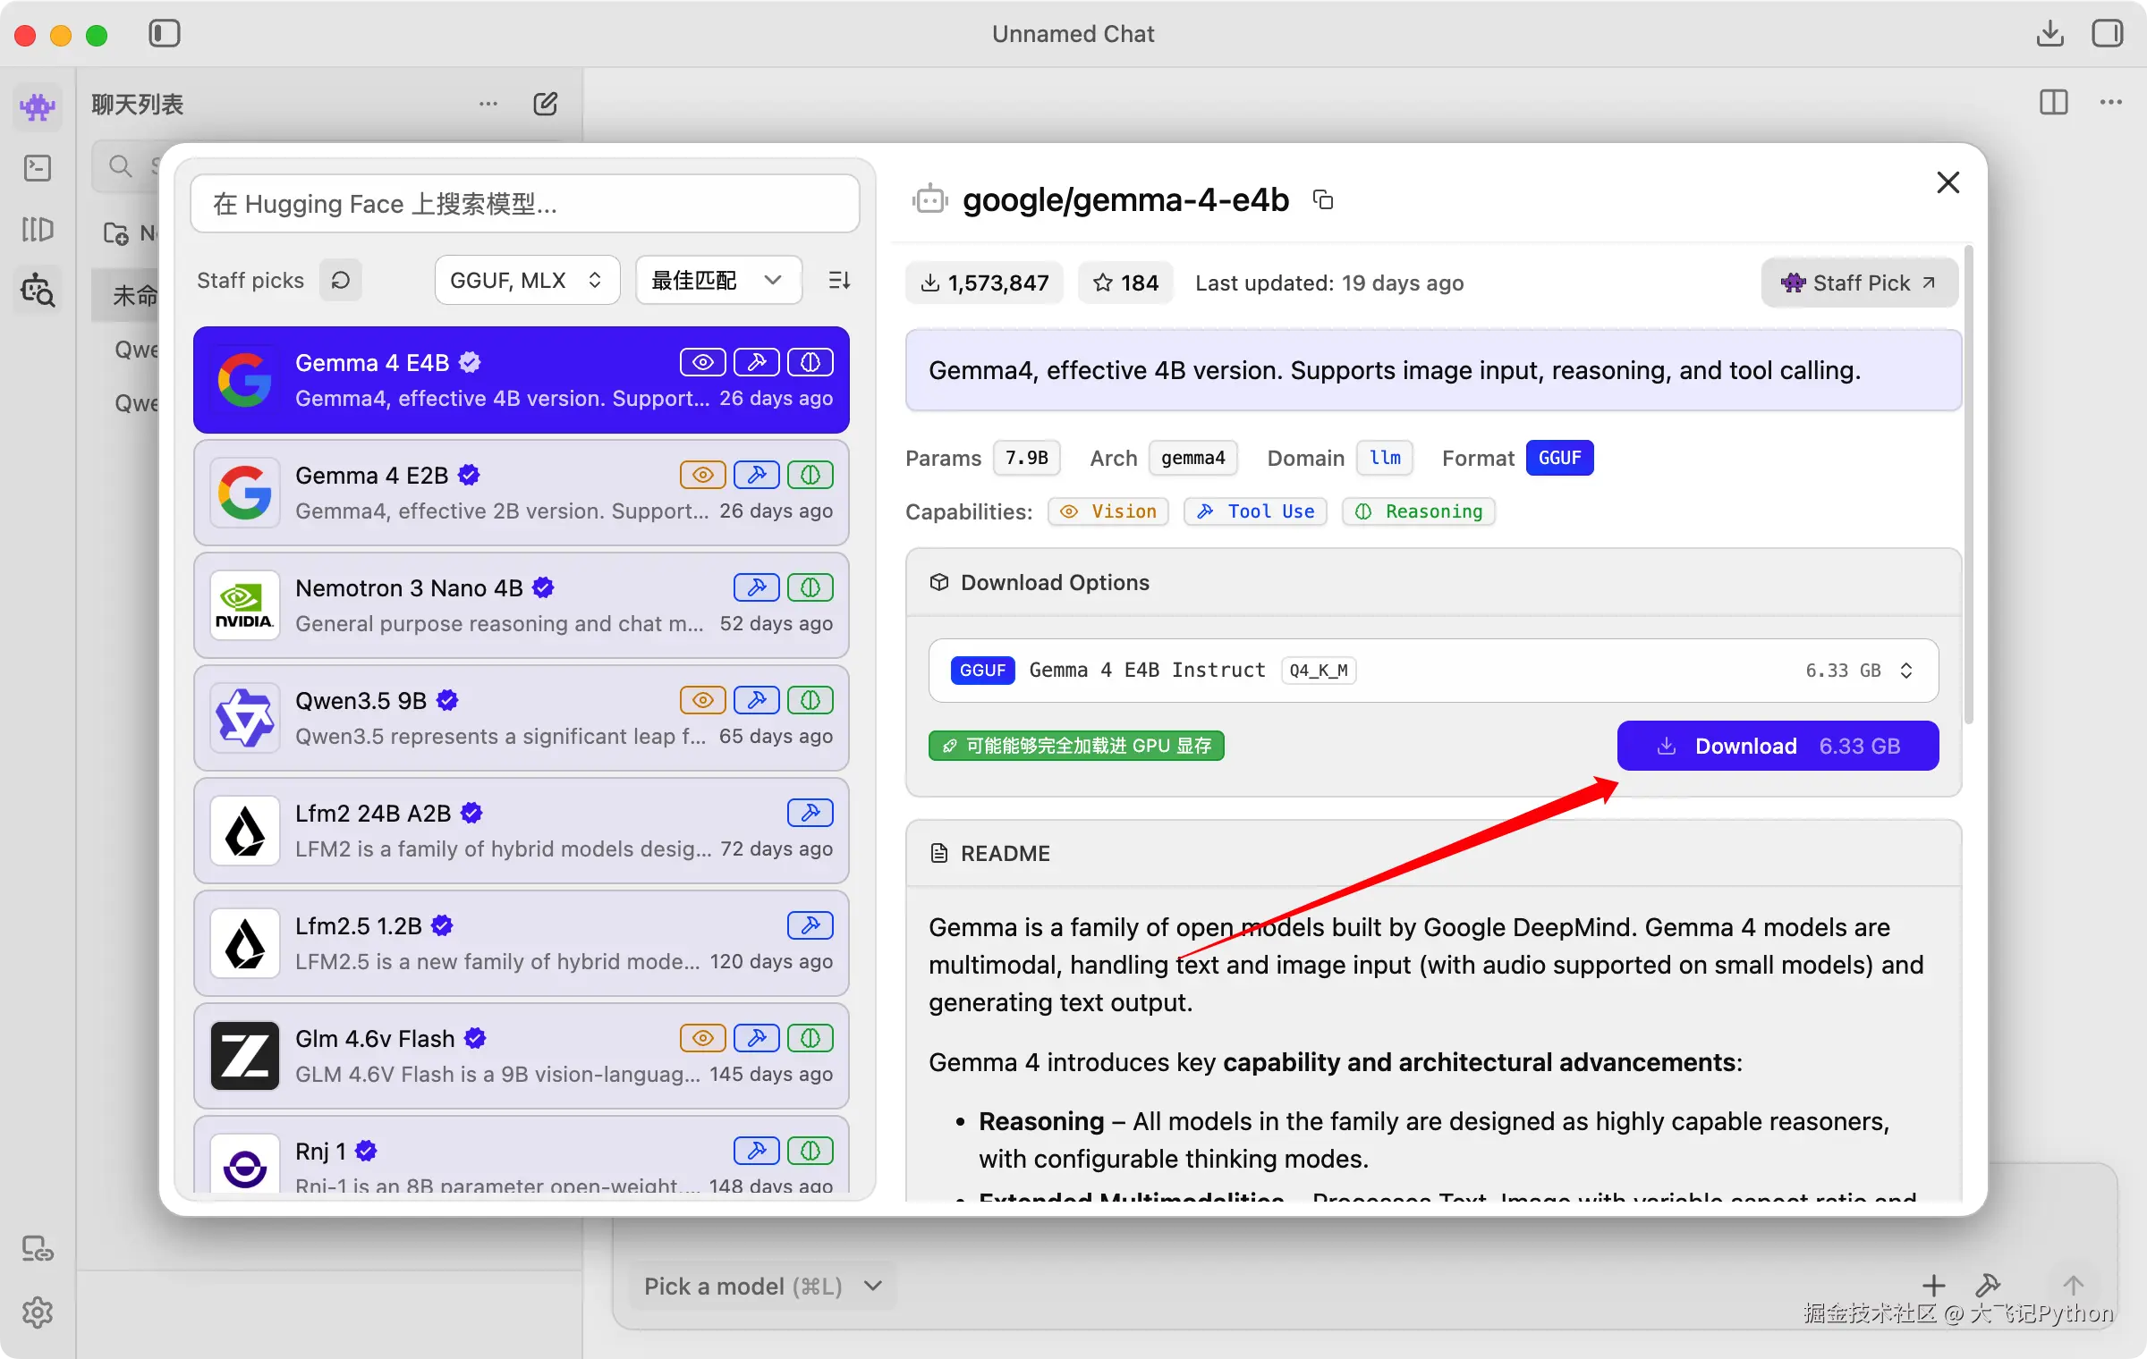Click the Reasoning capability tag

[1419, 511]
